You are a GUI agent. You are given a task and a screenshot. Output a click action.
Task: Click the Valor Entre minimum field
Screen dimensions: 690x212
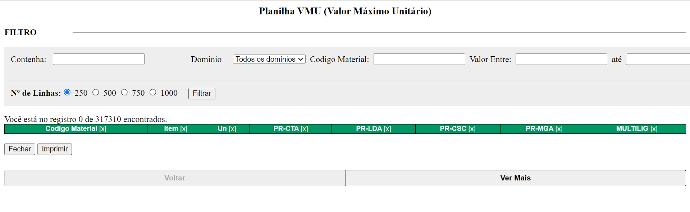point(561,59)
